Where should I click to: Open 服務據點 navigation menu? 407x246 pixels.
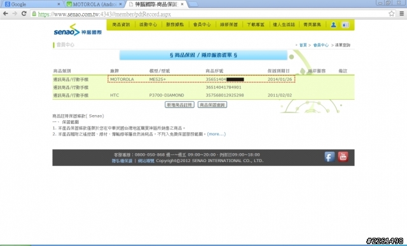click(175, 25)
